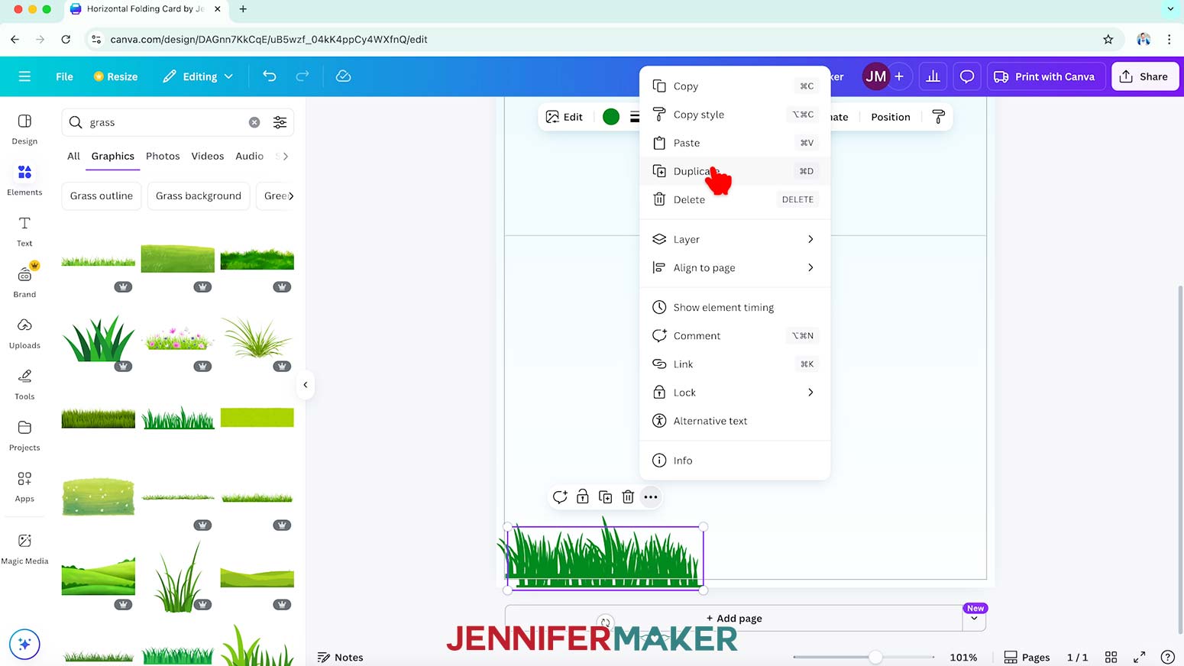This screenshot has height=666, width=1184.
Task: Enter fullscreen presentation mode
Action: 1139,657
